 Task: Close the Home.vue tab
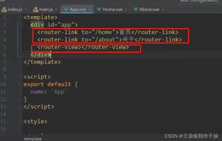coord(126,9)
